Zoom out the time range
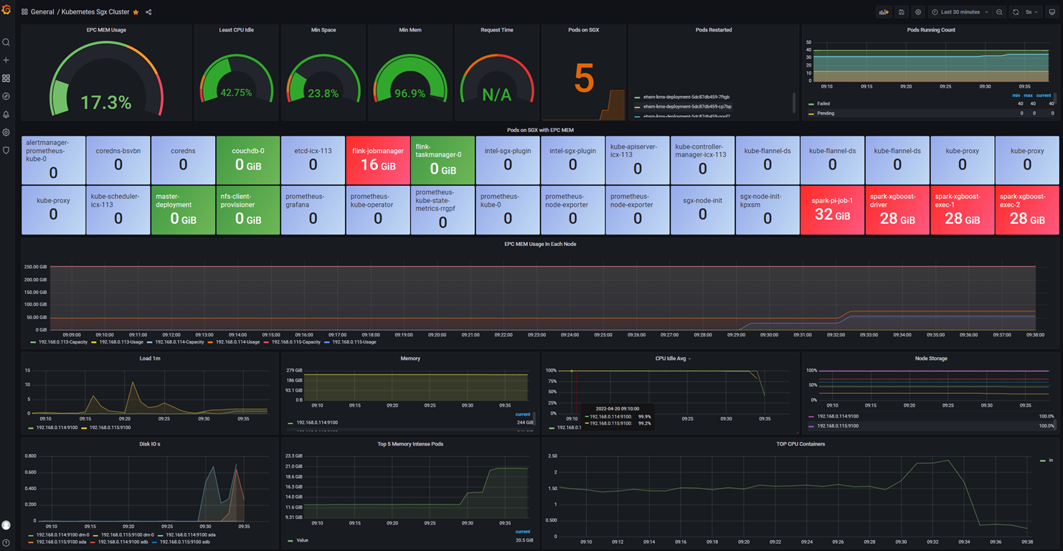Screen dimensions: 1063x551 [999, 12]
